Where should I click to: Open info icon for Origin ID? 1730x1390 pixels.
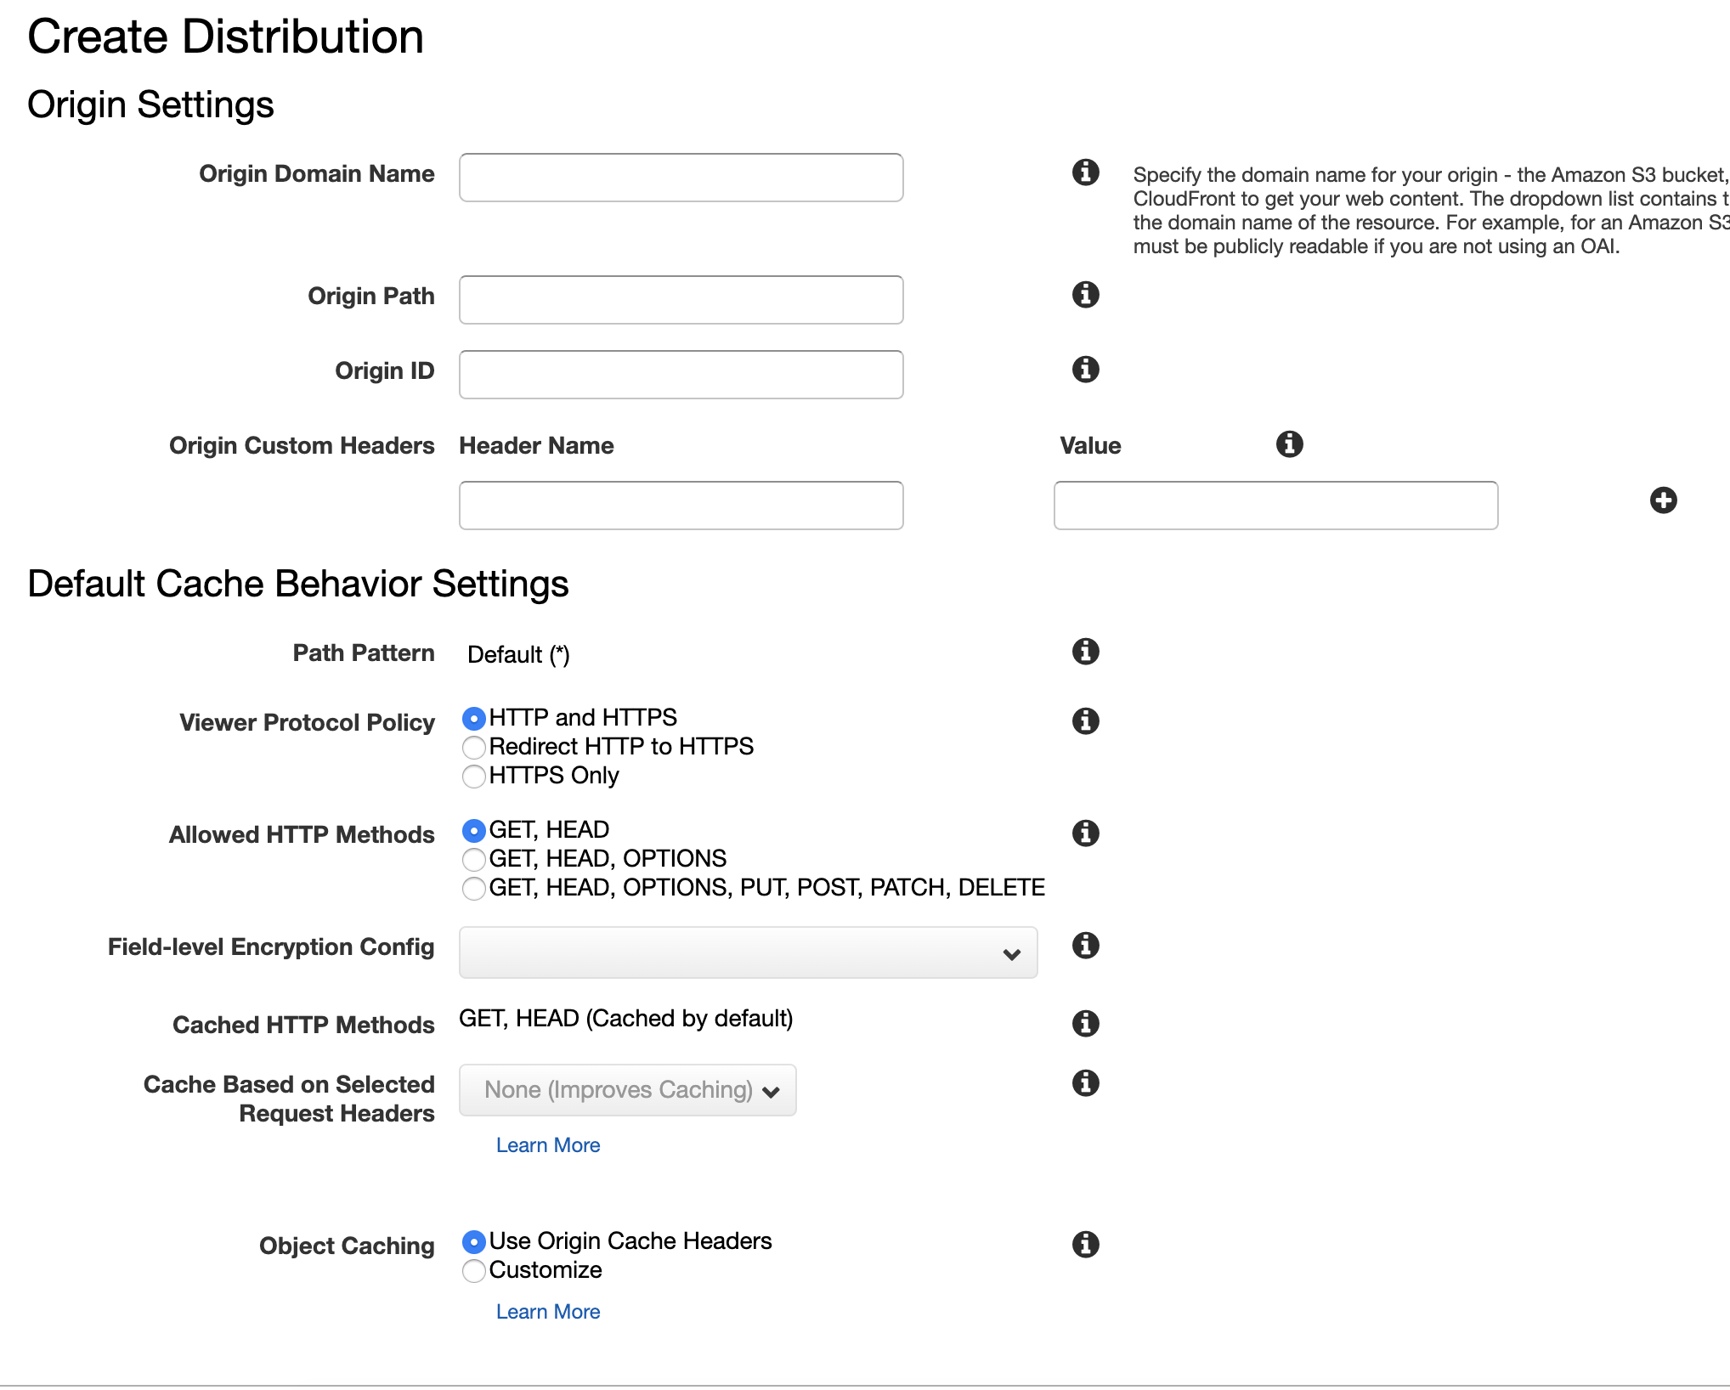[1085, 370]
